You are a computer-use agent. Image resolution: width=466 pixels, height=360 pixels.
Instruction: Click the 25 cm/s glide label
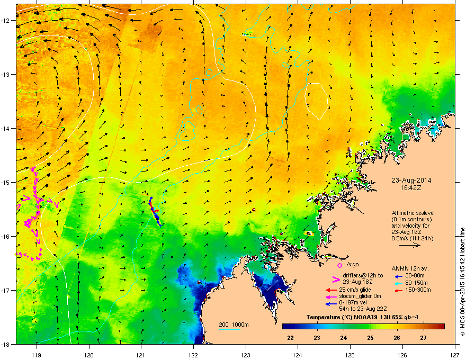[355, 290]
